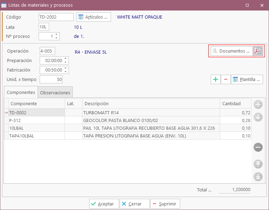Select the P-312 component cell
The width and height of the screenshot is (269, 210).
pos(37,120)
